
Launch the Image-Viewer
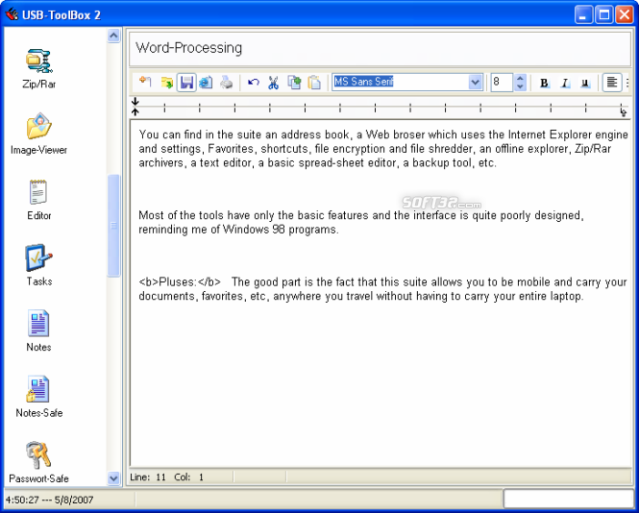[38, 134]
